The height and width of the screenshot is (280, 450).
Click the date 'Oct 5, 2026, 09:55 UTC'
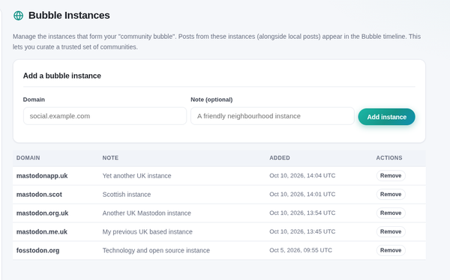[x=301, y=250]
